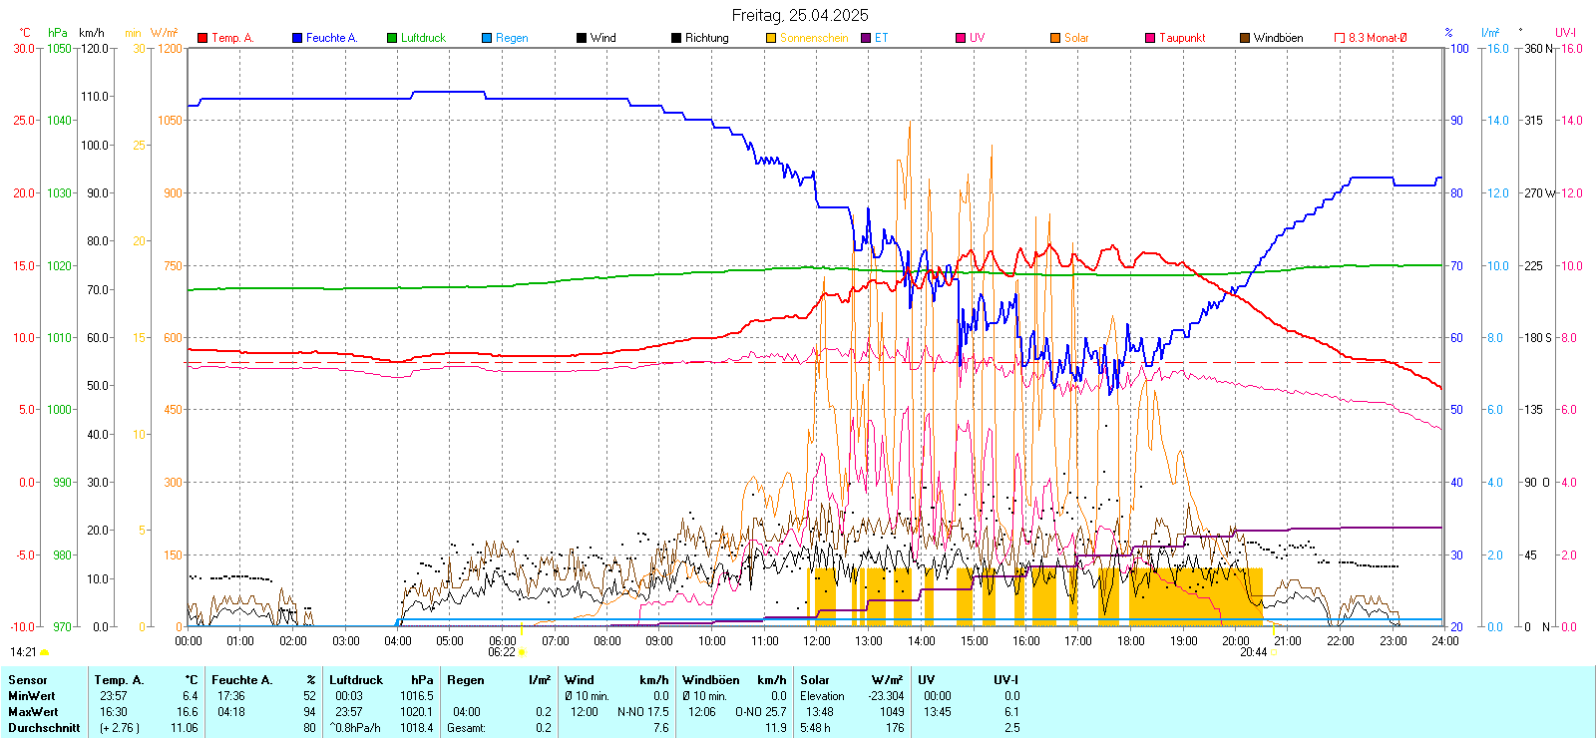Toggle the Taupunkt series legend box
The image size is (1596, 738).
coord(1150,38)
